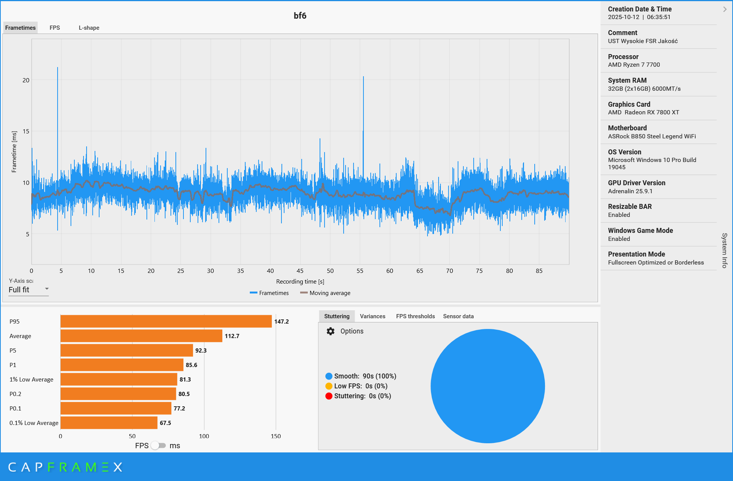Click the System Info vertical label
The width and height of the screenshot is (733, 481).
[x=724, y=250]
